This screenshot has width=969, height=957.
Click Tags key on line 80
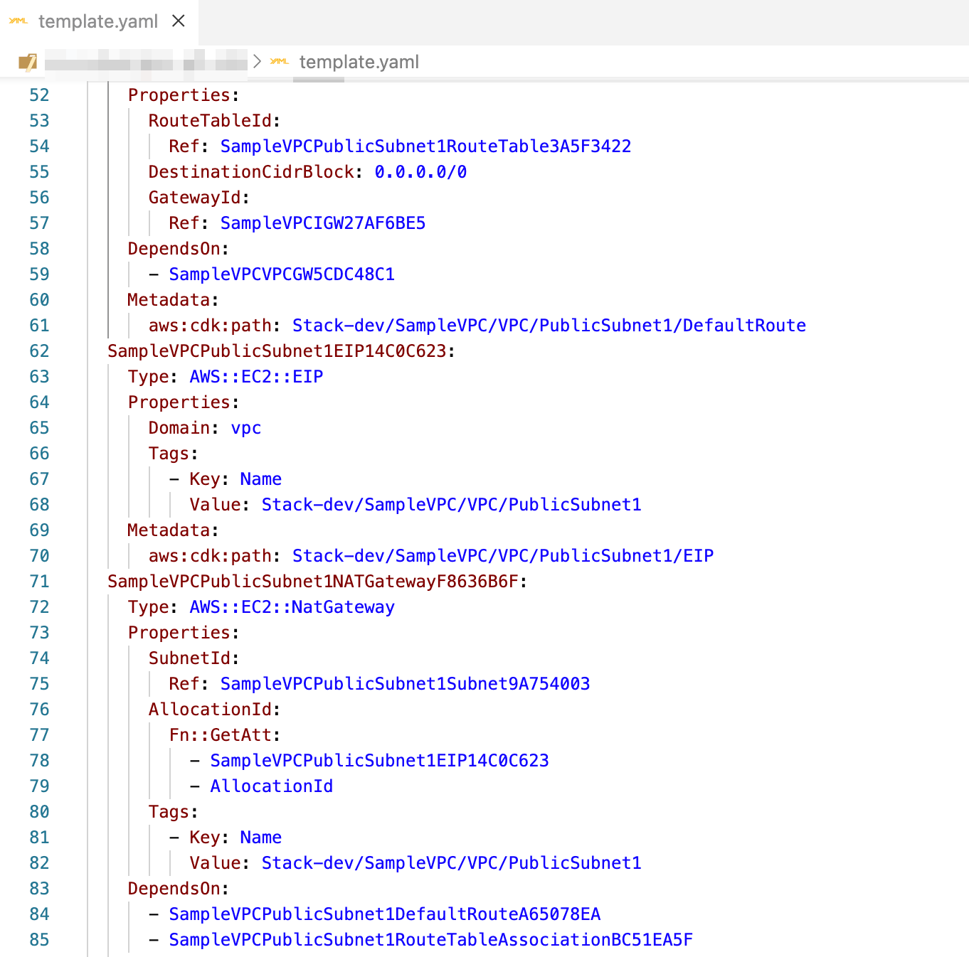pos(169,812)
